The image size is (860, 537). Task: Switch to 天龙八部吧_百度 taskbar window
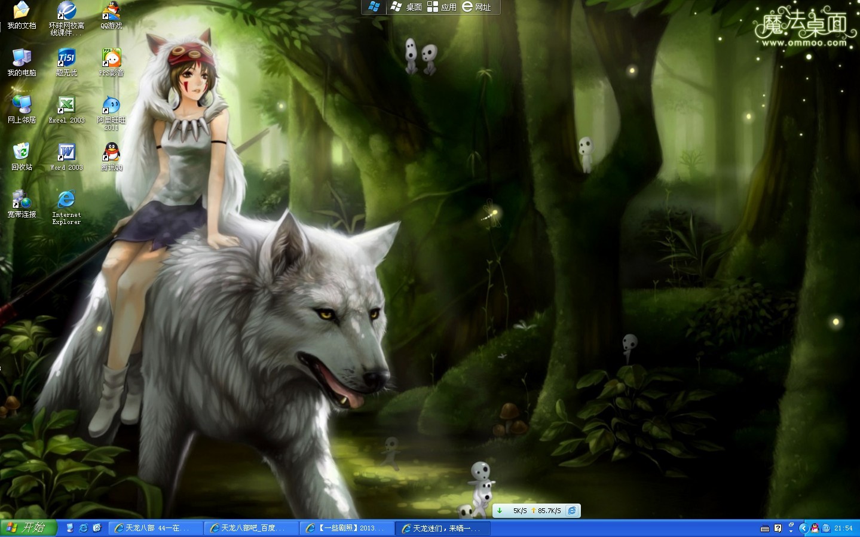(251, 528)
